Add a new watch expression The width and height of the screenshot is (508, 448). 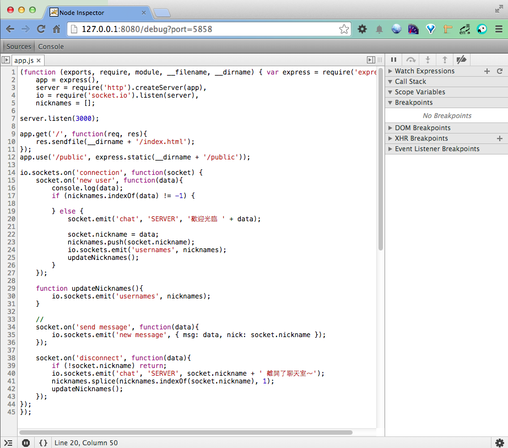(487, 71)
